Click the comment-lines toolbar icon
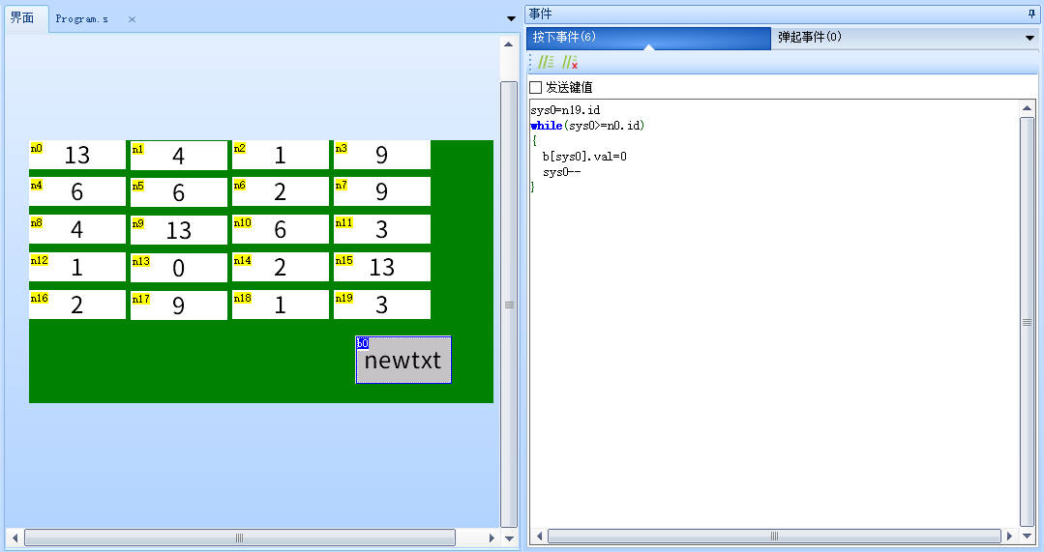Screen dimensions: 1044x552 [x=546, y=62]
